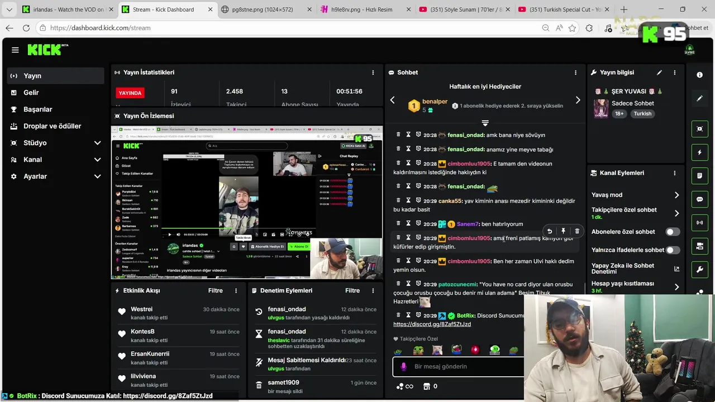
Task: Open the three-dot menu of the Sohbet panel
Action: click(575, 73)
